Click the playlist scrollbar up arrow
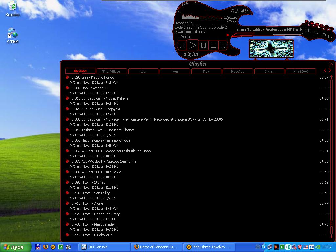This screenshot has height=252, width=336. click(332, 77)
